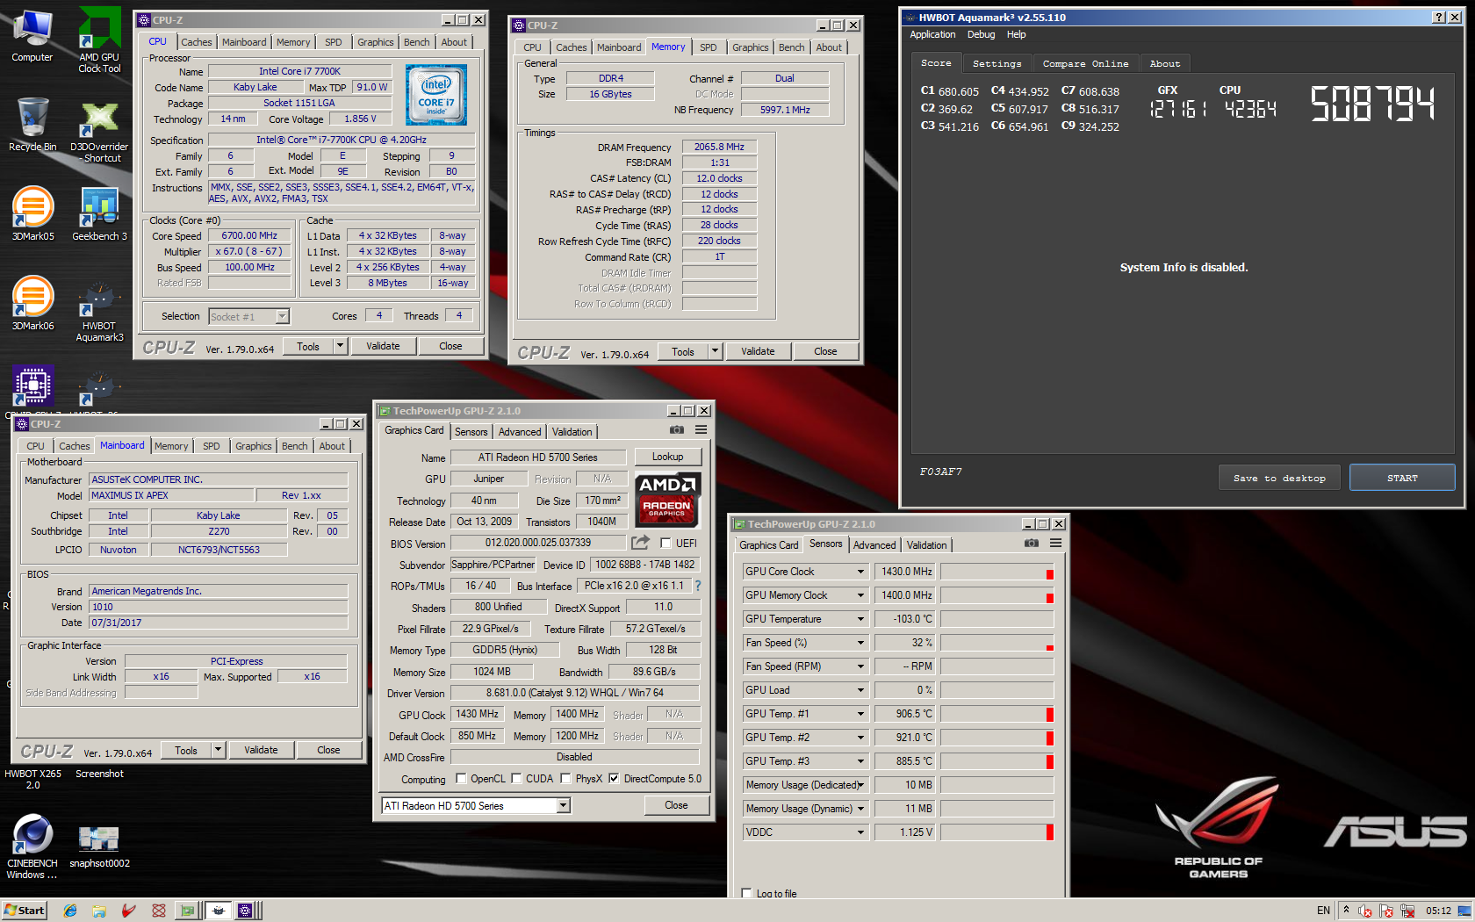Click the Action Center flag tray icon
This screenshot has height=922, width=1475.
pos(1387,911)
